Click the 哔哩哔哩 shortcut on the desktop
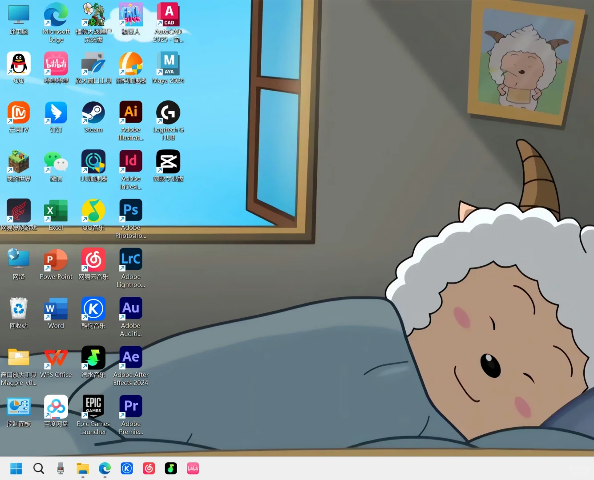The height and width of the screenshot is (480, 594). click(56, 68)
